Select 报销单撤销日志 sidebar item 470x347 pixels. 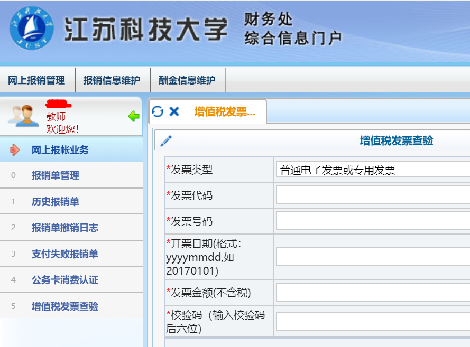65,228
